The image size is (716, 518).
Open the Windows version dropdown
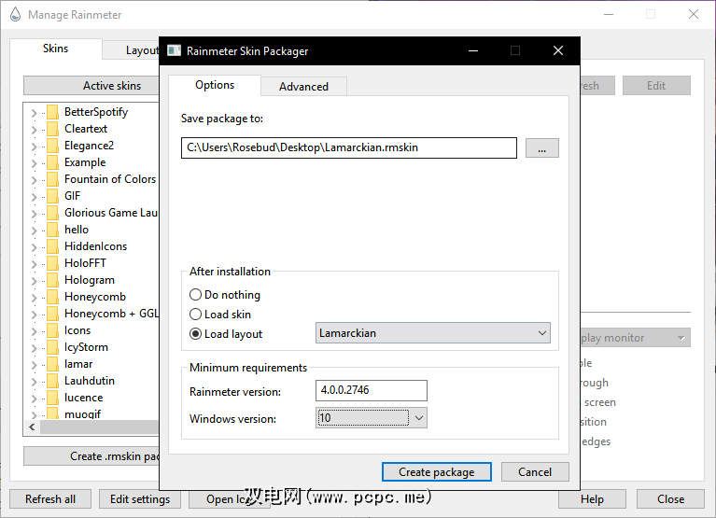pyautogui.click(x=372, y=418)
